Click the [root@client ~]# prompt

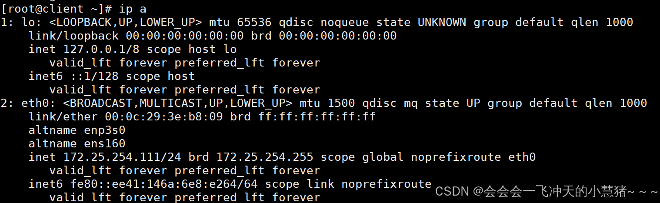click(x=57, y=9)
